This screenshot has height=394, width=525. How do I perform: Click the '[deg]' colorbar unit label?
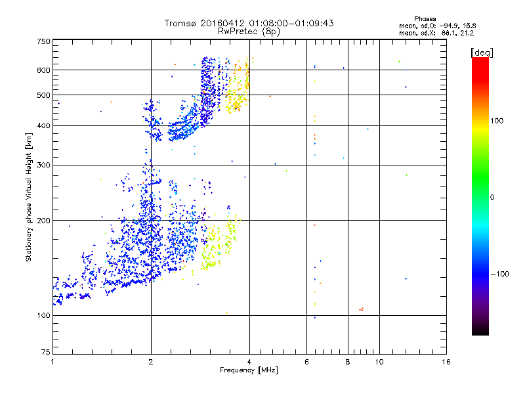(x=482, y=53)
